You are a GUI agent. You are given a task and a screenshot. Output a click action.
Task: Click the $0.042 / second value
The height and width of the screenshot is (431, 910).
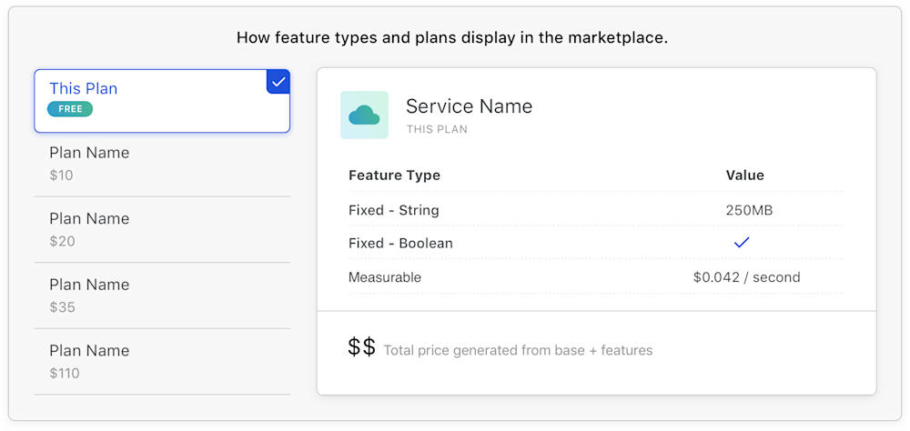(x=746, y=277)
